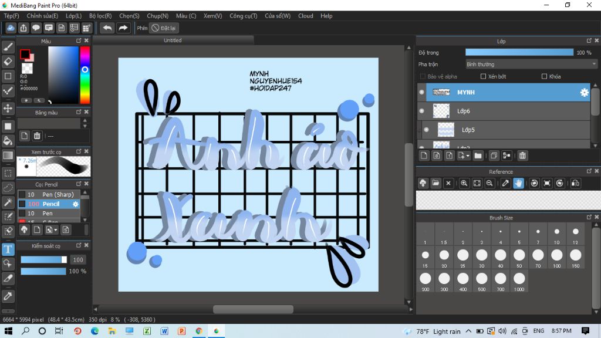The width and height of the screenshot is (601, 338).
Task: Open Excel from taskbar
Action: point(147,331)
